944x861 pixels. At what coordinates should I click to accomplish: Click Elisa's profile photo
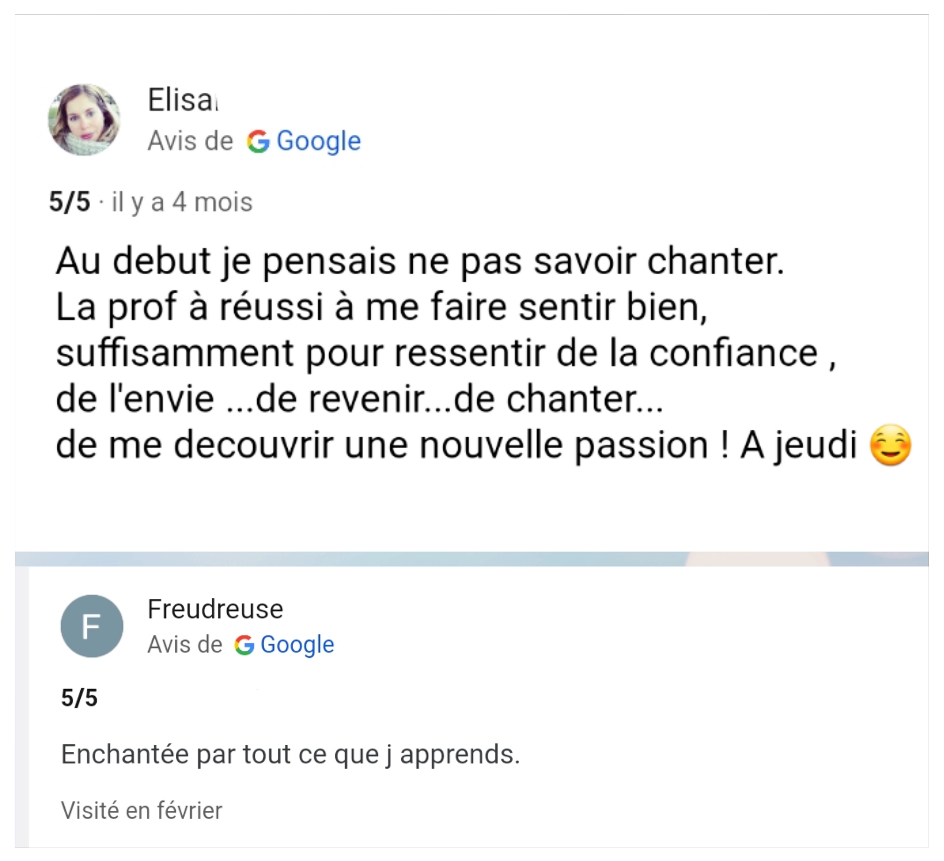tap(84, 120)
